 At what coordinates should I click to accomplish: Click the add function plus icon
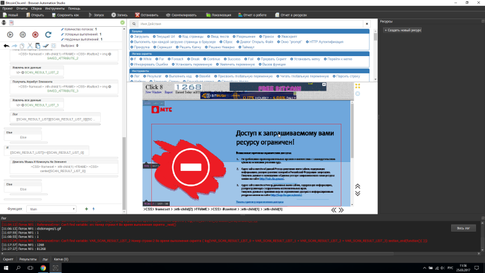click(x=86, y=209)
